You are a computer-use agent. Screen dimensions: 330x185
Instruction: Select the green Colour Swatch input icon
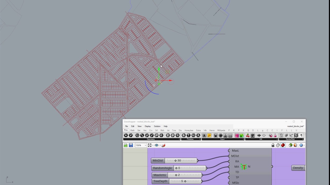pyautogui.click(x=242, y=135)
